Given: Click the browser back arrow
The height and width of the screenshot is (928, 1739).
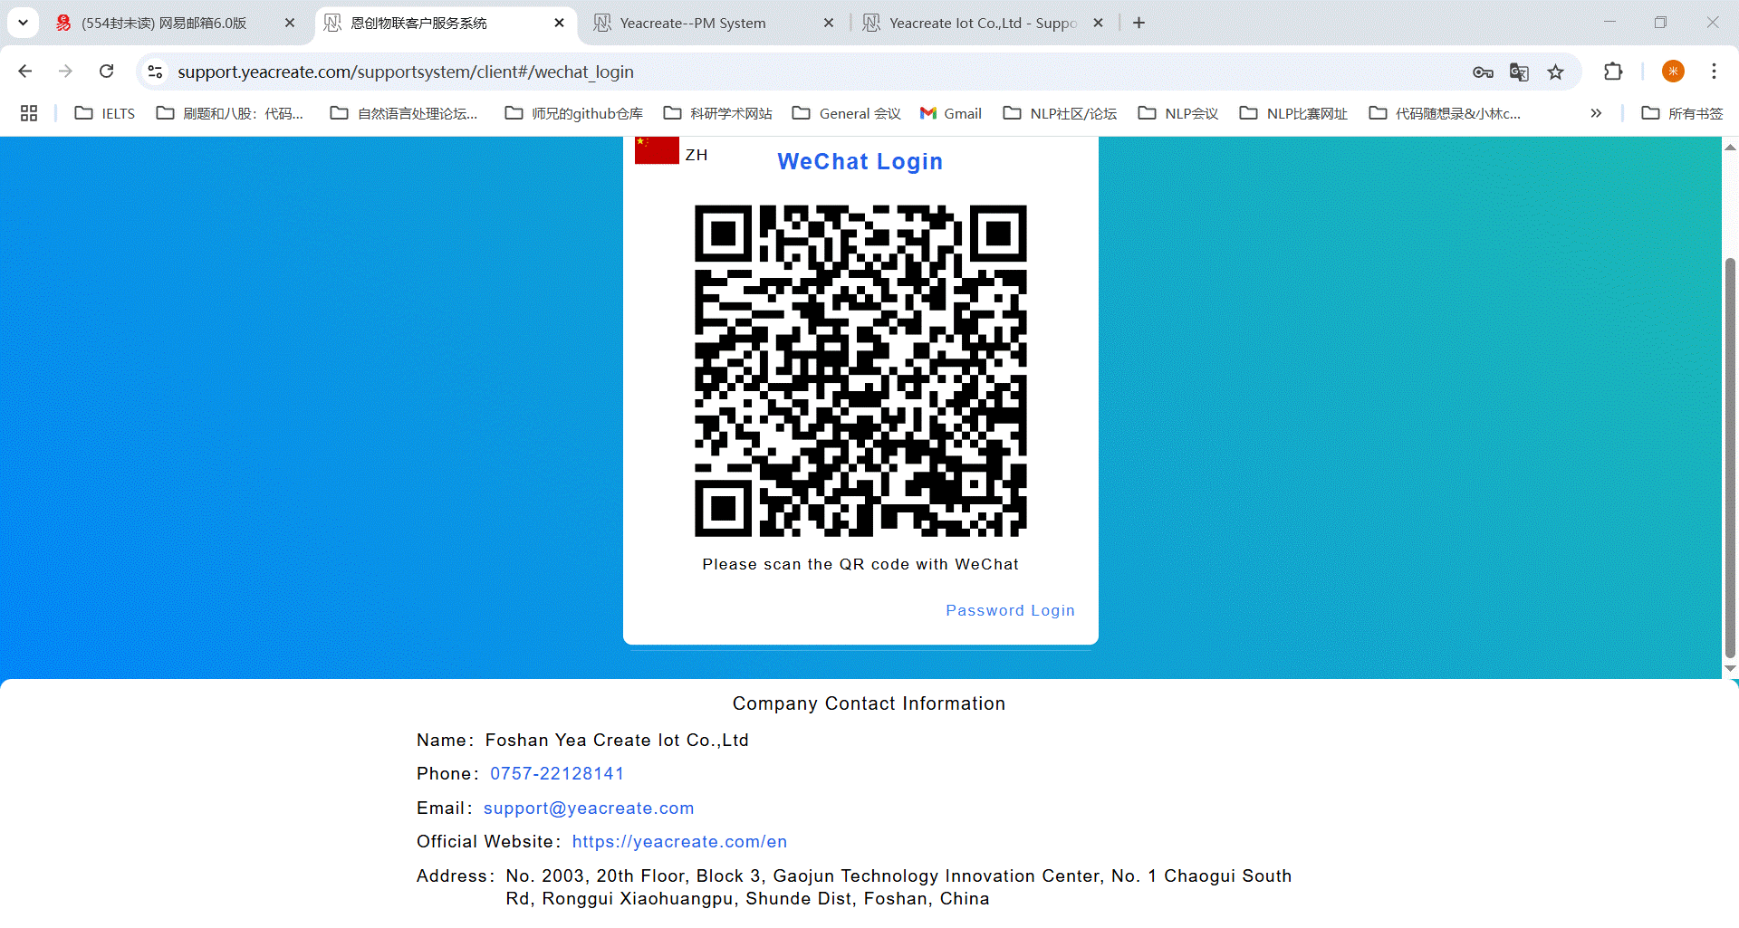Looking at the screenshot, I should 25,72.
